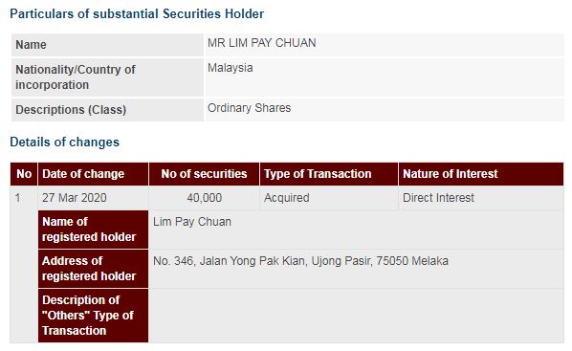Select the Ordinary Shares description value
Viewport: 572px width, 351px height.
coord(249,108)
